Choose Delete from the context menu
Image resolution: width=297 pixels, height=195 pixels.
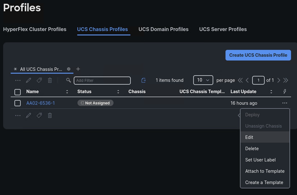(x=265, y=149)
